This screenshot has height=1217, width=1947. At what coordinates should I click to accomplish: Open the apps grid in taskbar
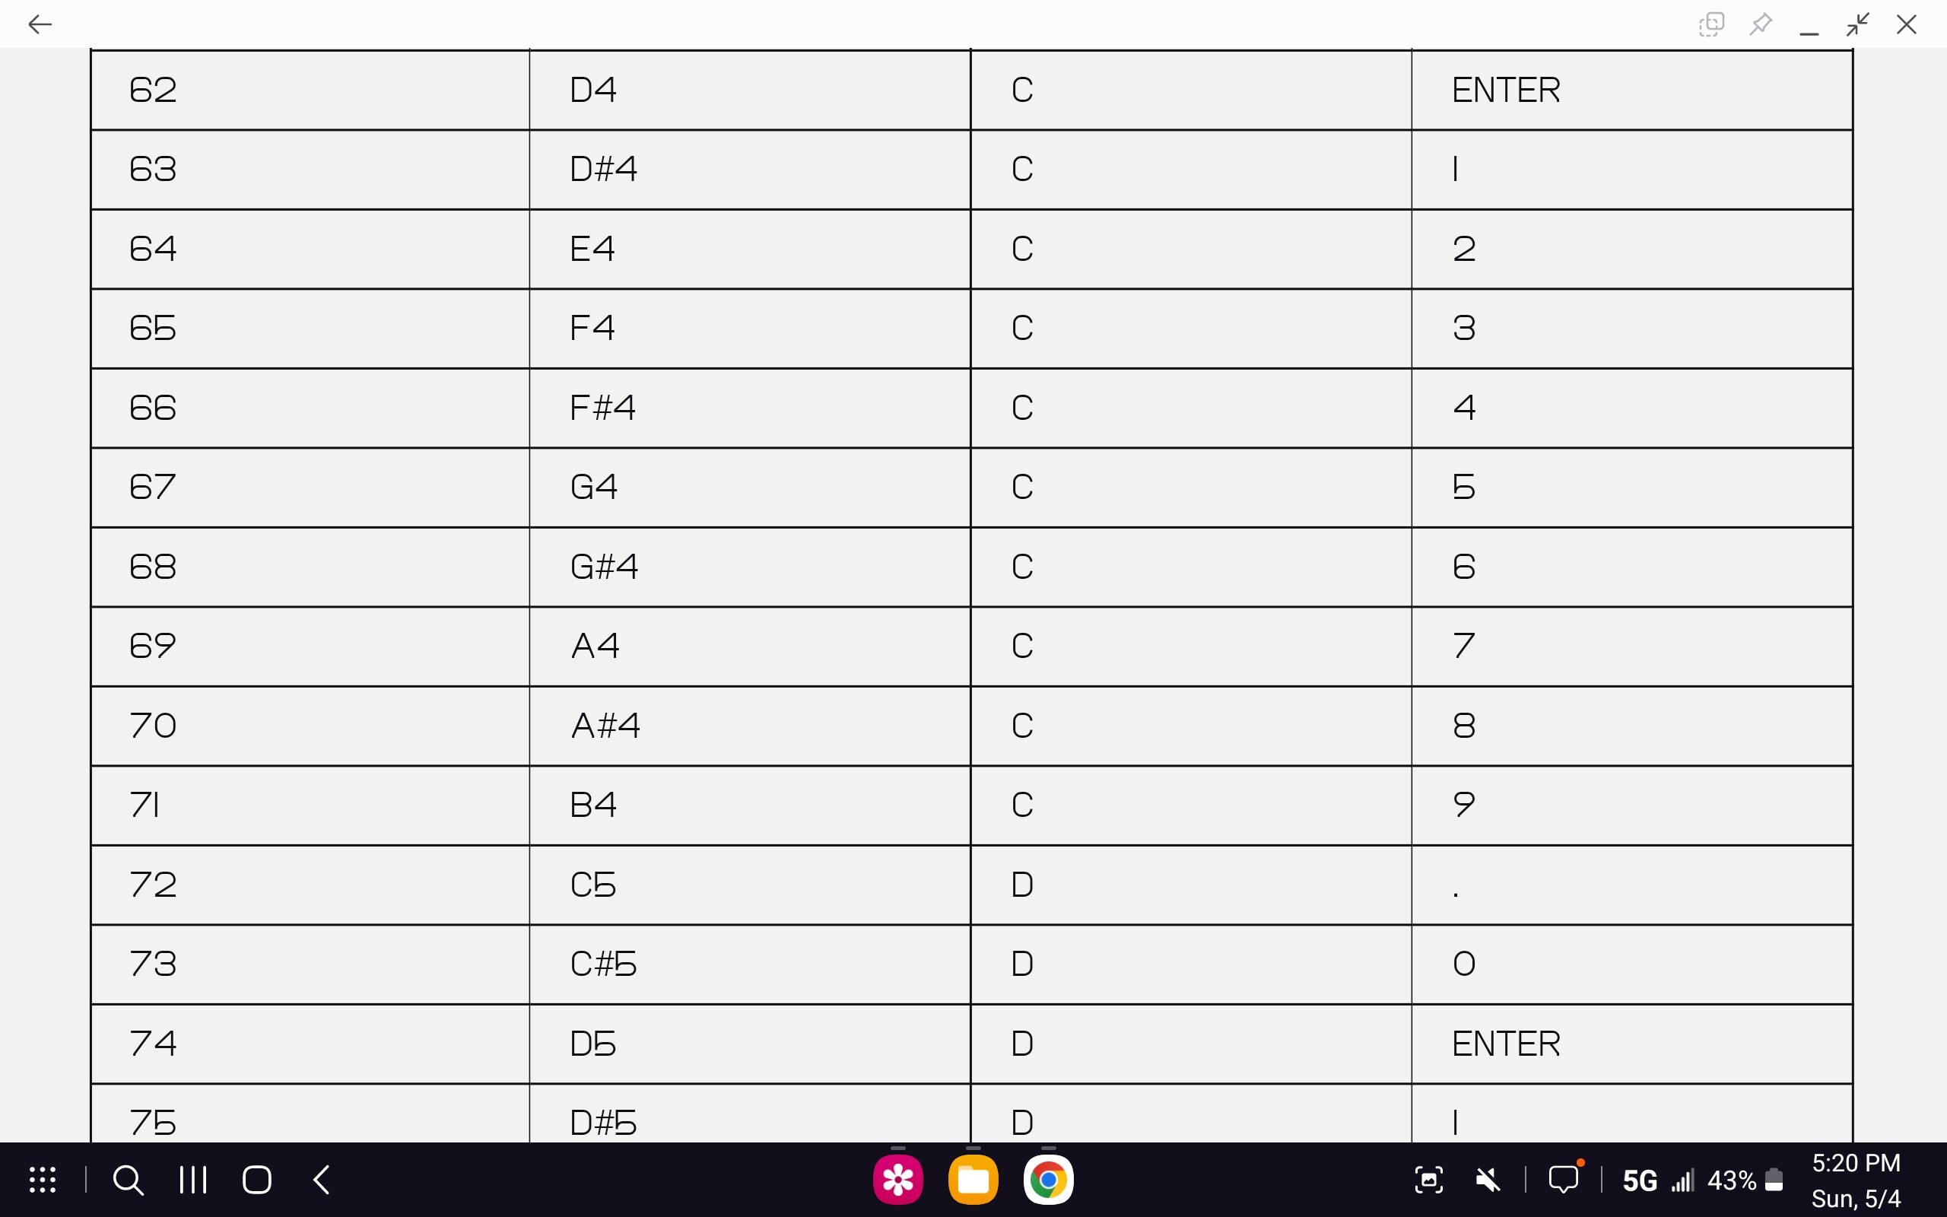click(43, 1180)
